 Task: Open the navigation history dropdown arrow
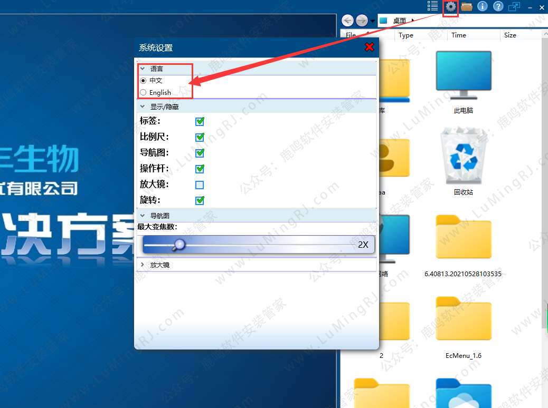(x=373, y=21)
